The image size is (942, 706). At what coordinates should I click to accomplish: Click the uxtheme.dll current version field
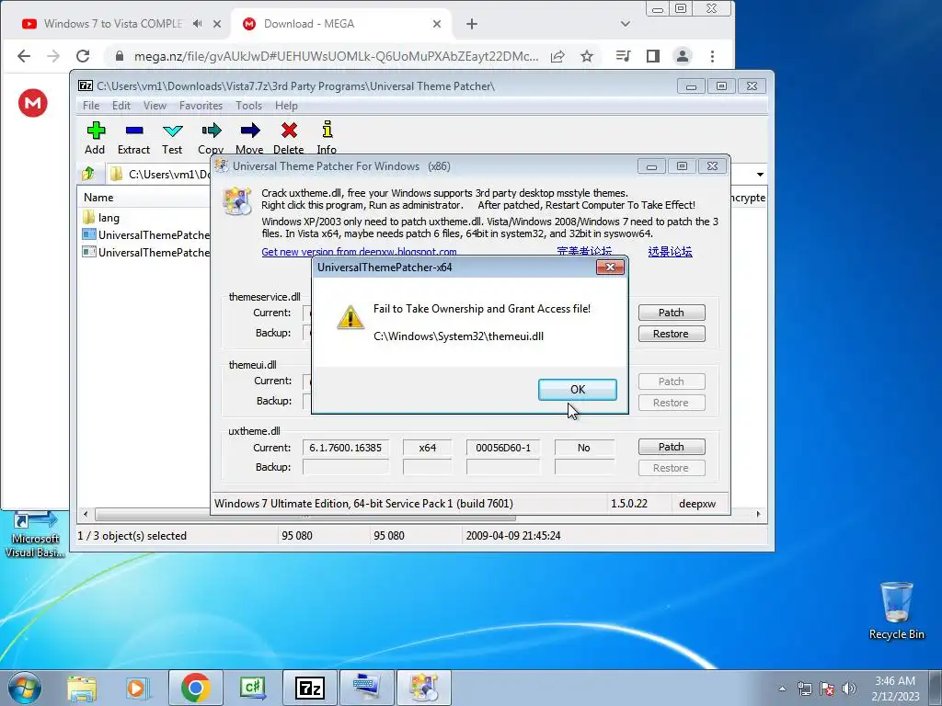tap(346, 448)
